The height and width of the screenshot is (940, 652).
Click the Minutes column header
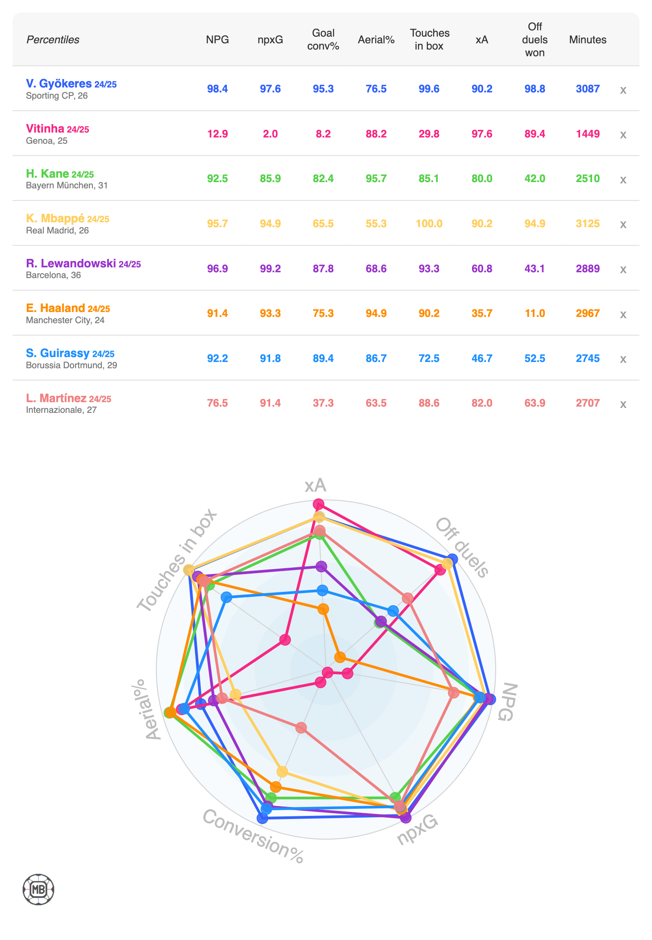click(x=588, y=40)
